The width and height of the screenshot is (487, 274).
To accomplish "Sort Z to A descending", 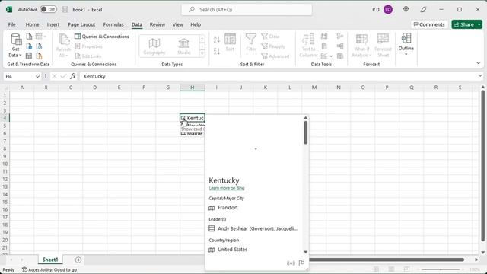I will click(217, 51).
